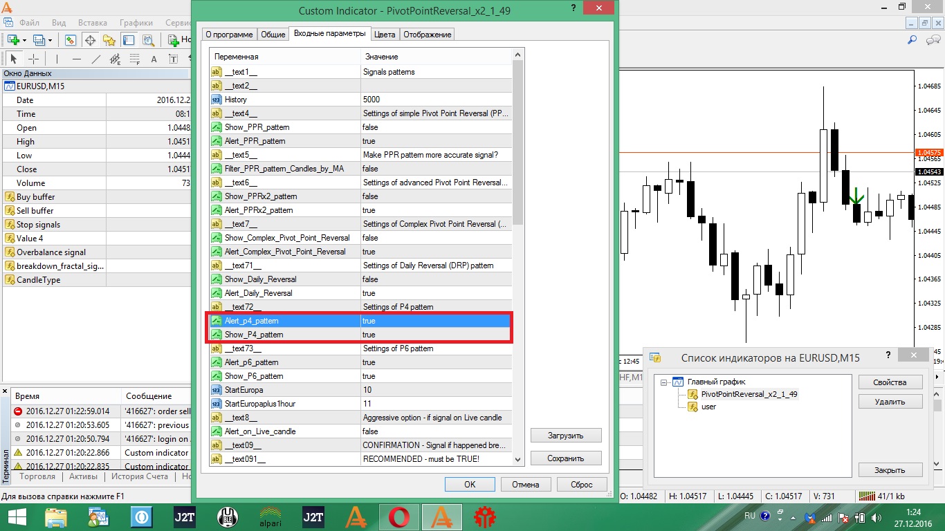Open the Вид menu

[59, 22]
